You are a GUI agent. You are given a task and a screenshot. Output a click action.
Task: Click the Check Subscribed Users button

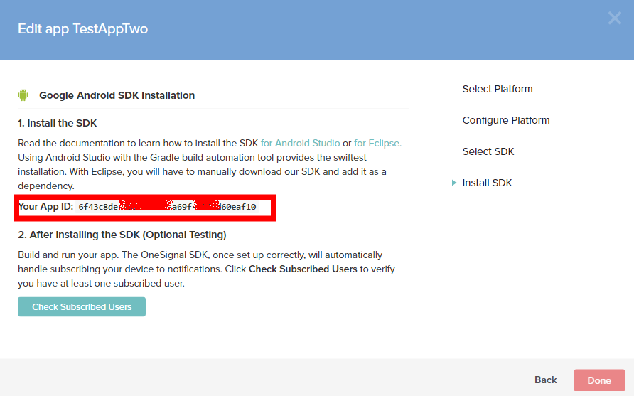82,306
